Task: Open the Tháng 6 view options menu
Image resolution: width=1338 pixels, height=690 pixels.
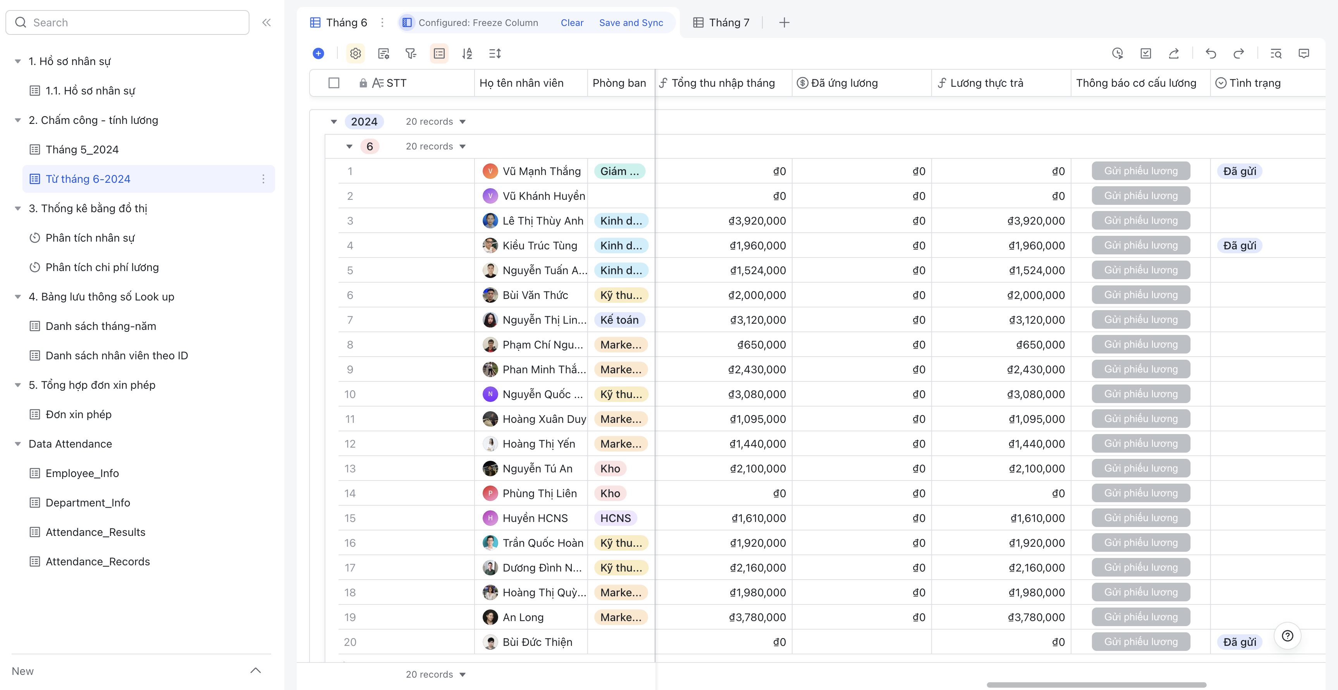Action: (x=382, y=22)
